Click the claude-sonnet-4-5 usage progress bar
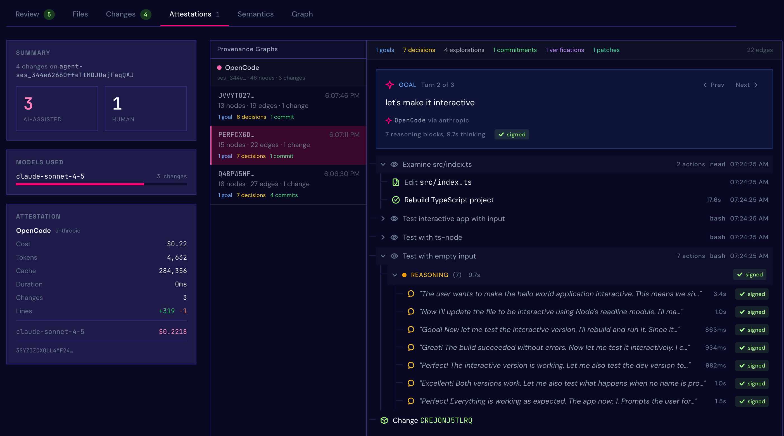The image size is (784, 436). coord(101,184)
